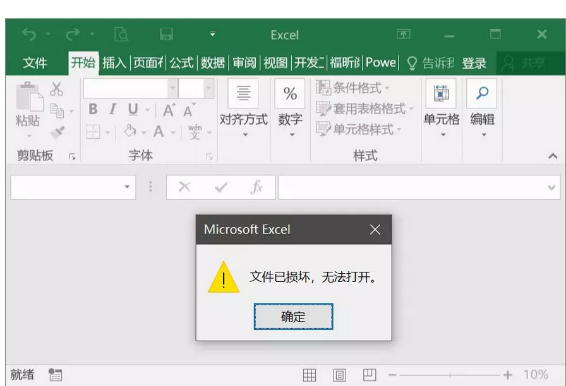The image size is (566, 386).
Task: Click the wén phonetic guide icon
Action: [x=195, y=132]
